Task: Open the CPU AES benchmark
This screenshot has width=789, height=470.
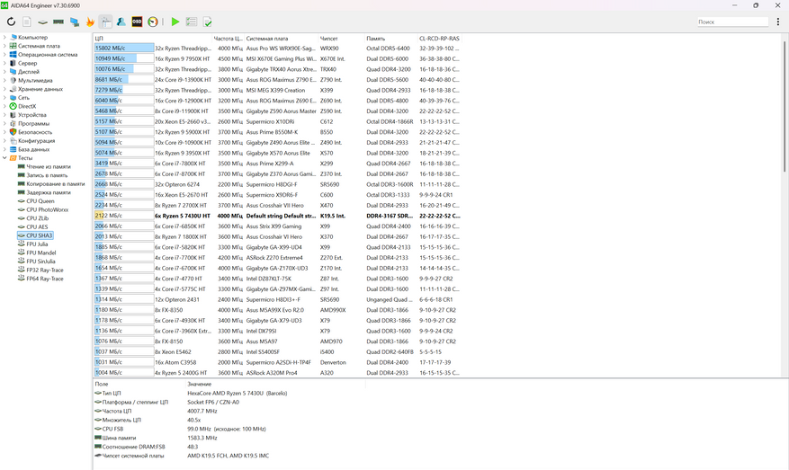Action: (x=37, y=226)
